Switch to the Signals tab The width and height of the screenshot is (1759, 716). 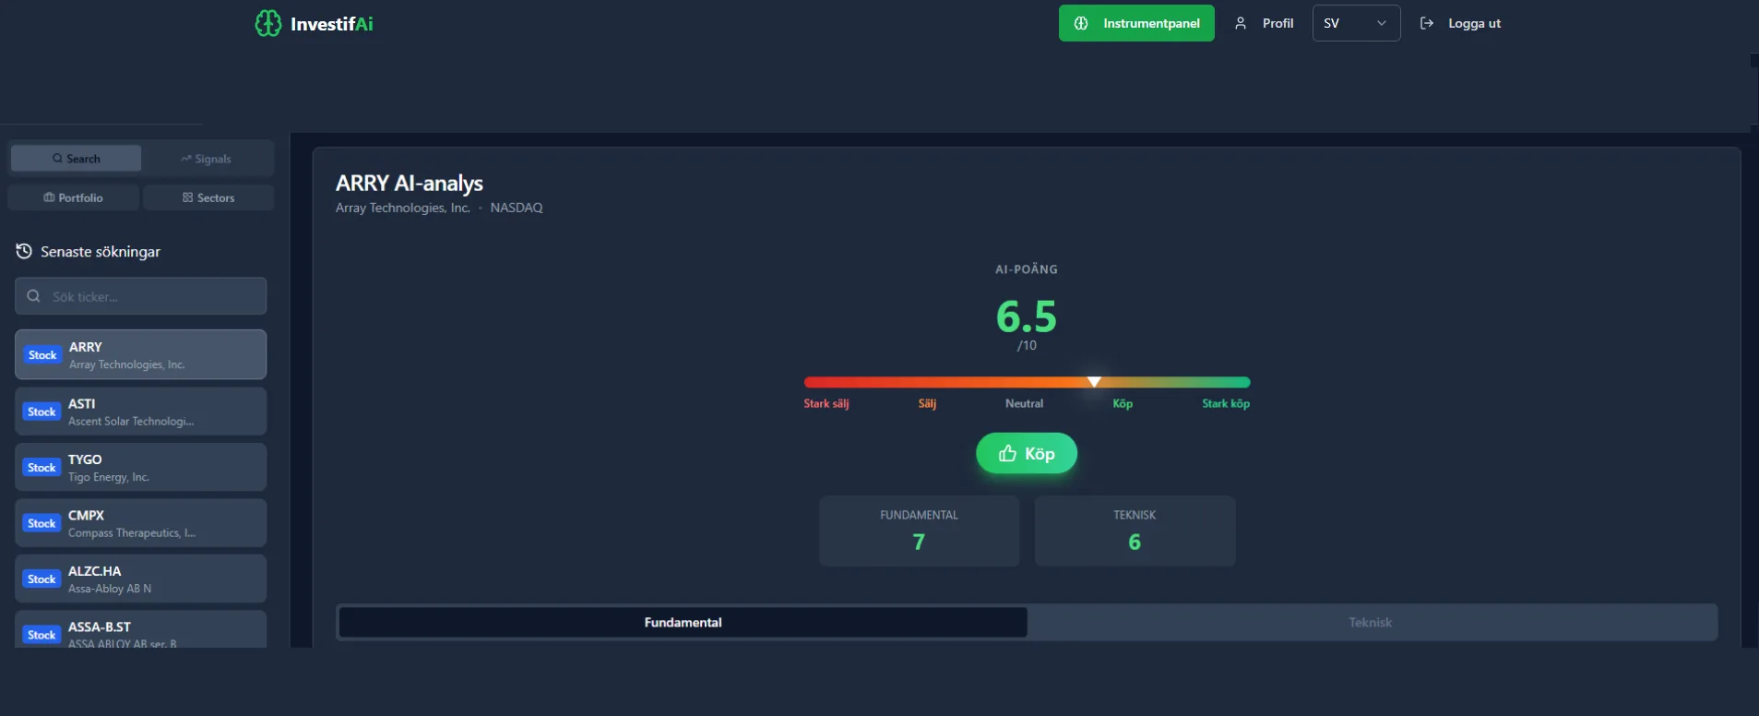[x=207, y=159]
